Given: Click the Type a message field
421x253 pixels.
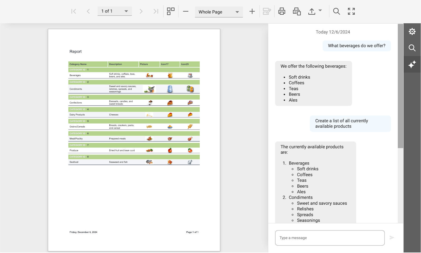Looking at the screenshot, I should point(330,238).
